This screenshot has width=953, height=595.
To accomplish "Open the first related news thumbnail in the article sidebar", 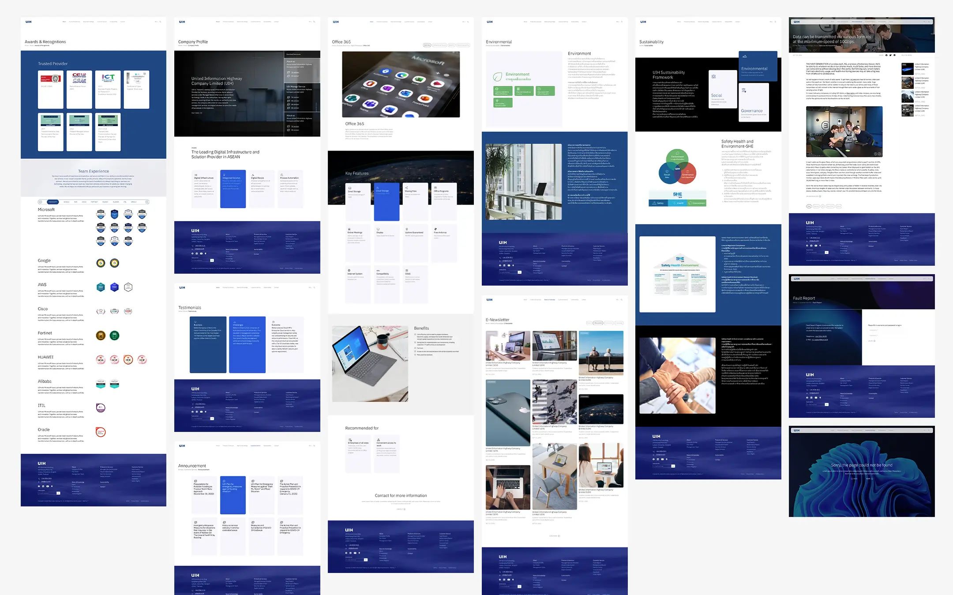I will coord(907,68).
